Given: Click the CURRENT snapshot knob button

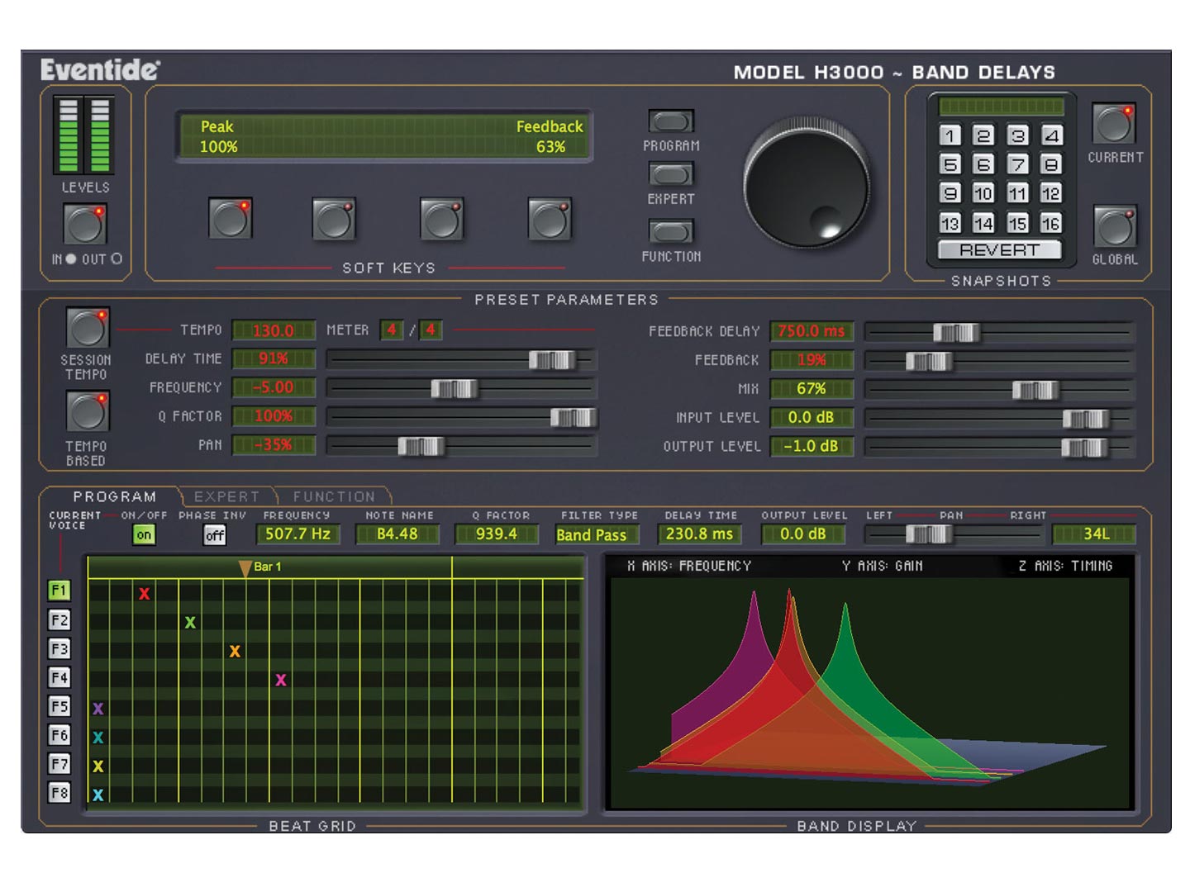Looking at the screenshot, I should [1114, 123].
